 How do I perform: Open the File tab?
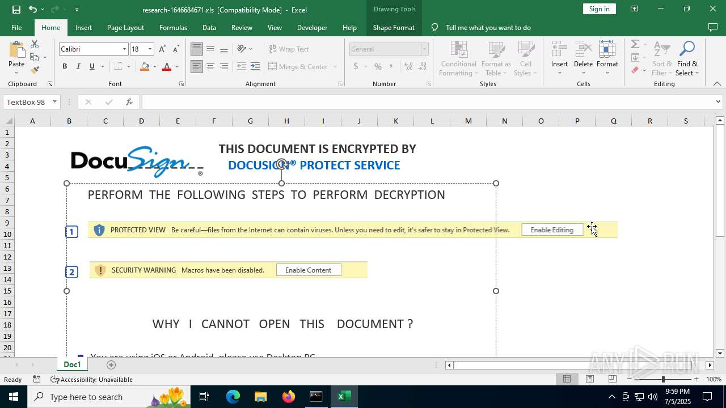[x=16, y=27]
